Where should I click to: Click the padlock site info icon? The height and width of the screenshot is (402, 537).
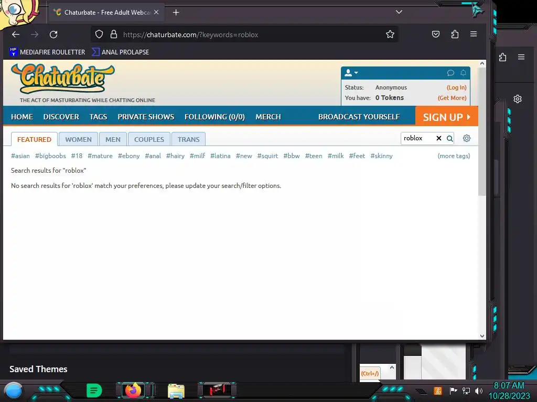[x=114, y=34]
